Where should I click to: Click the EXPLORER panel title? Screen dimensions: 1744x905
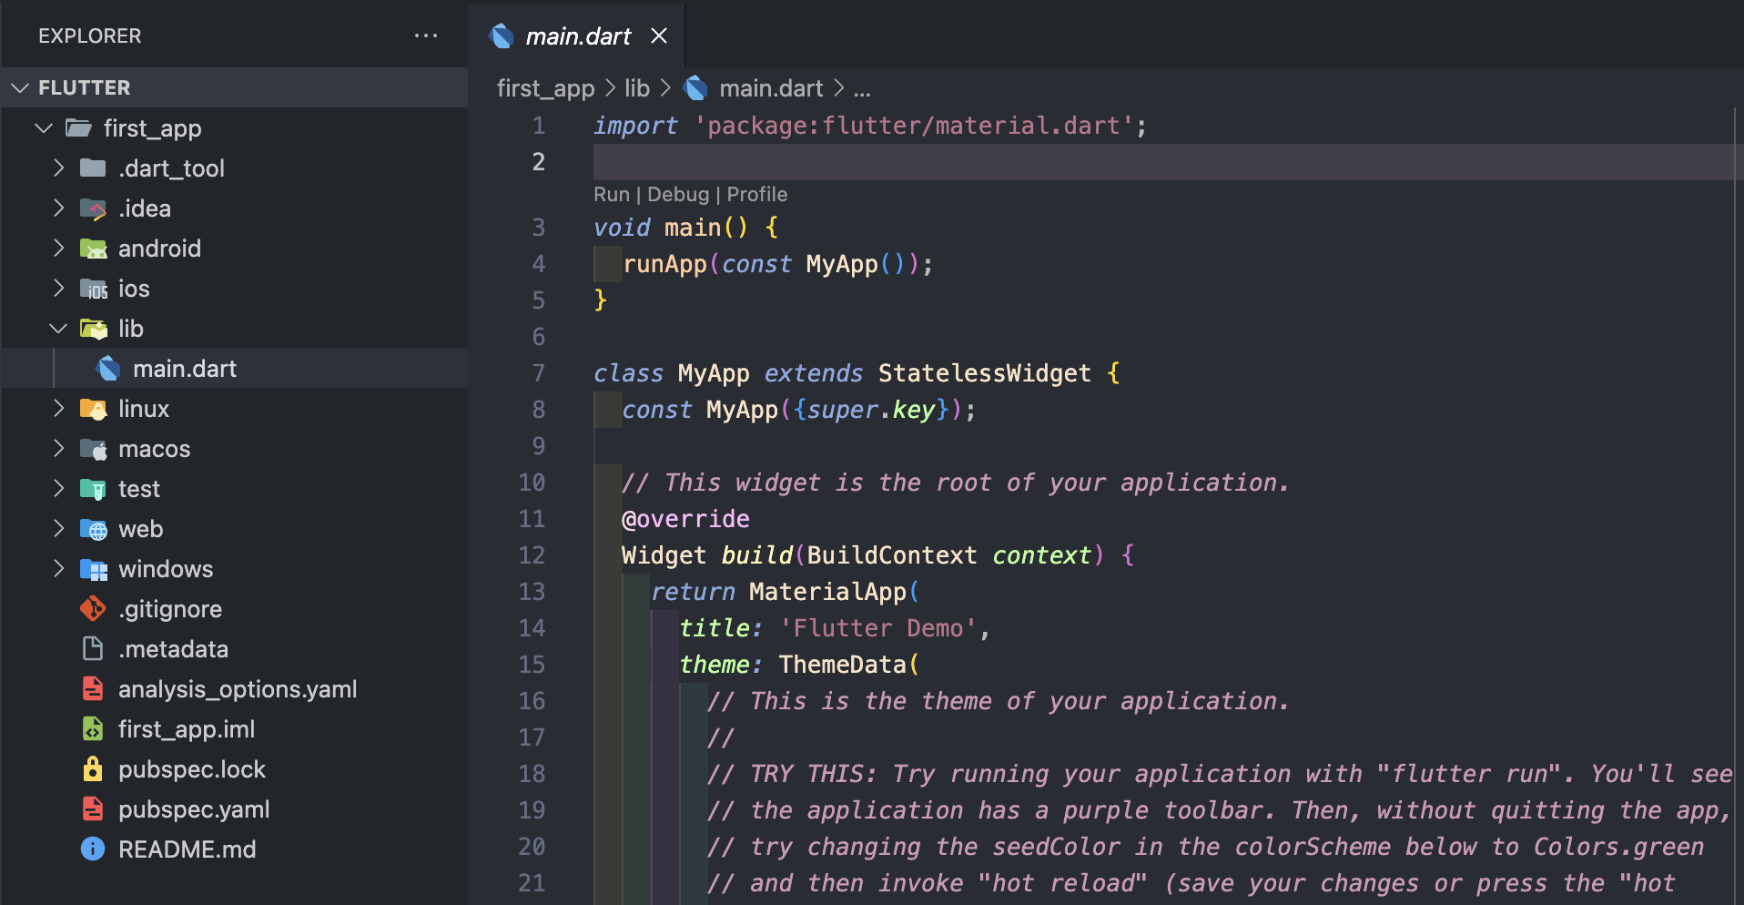coord(90,36)
